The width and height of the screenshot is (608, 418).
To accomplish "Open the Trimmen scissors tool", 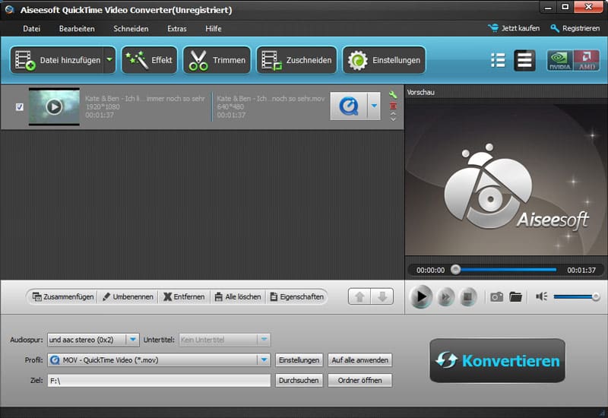I will tap(217, 60).
